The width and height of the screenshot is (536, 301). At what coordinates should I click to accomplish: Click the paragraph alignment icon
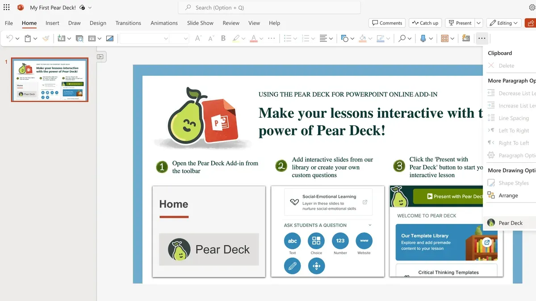(323, 39)
